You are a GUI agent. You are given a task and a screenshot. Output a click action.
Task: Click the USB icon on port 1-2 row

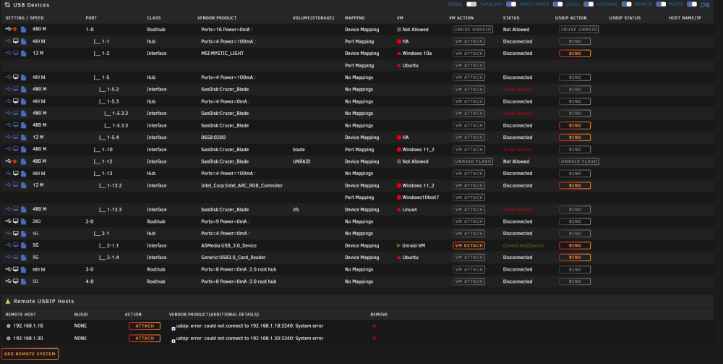8,53
